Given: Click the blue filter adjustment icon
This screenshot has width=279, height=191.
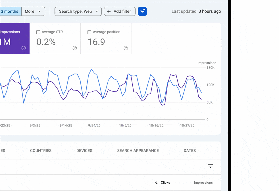Looking at the screenshot, I should click(142, 11).
